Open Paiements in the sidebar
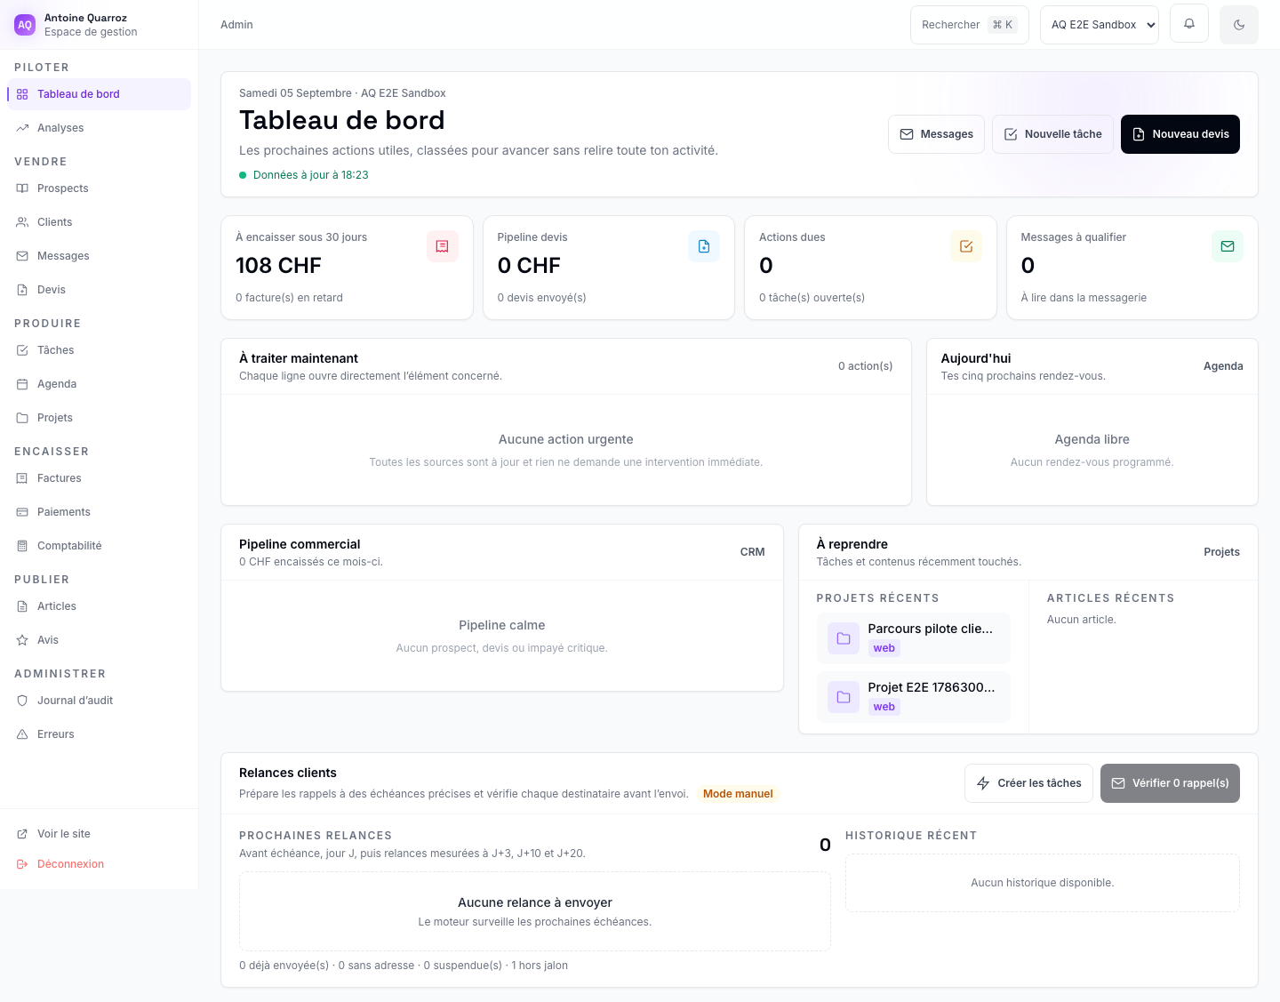Viewport: 1280px width, 1002px height. (x=99, y=512)
